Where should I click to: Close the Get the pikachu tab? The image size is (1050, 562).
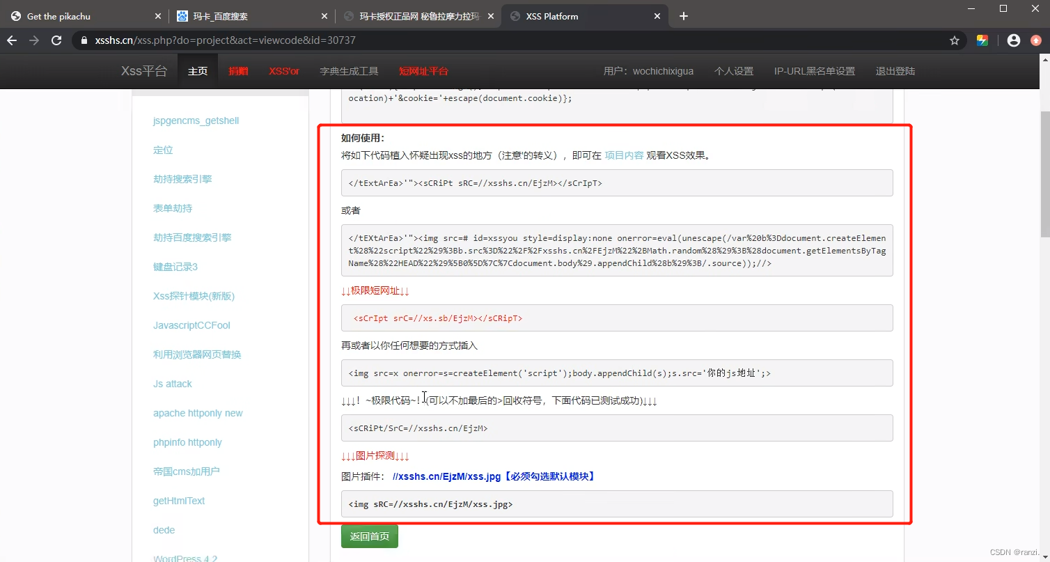coord(157,16)
